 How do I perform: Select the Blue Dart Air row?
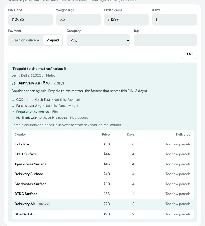pos(102,214)
